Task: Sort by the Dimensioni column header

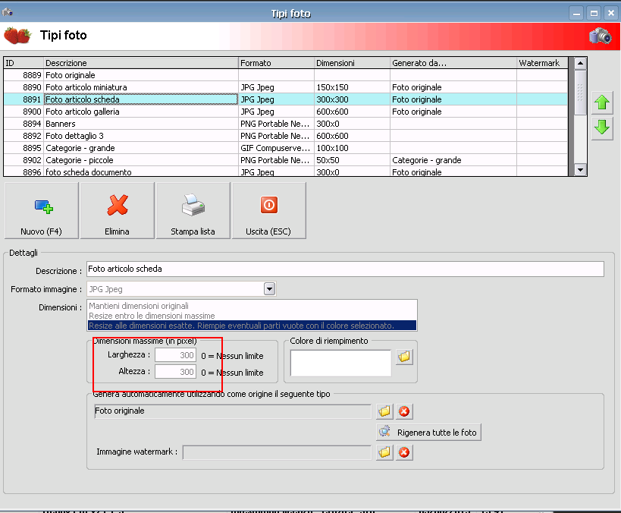Action: [352, 63]
